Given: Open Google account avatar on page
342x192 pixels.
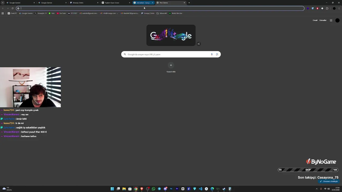Looking at the screenshot, I should click(x=337, y=20).
